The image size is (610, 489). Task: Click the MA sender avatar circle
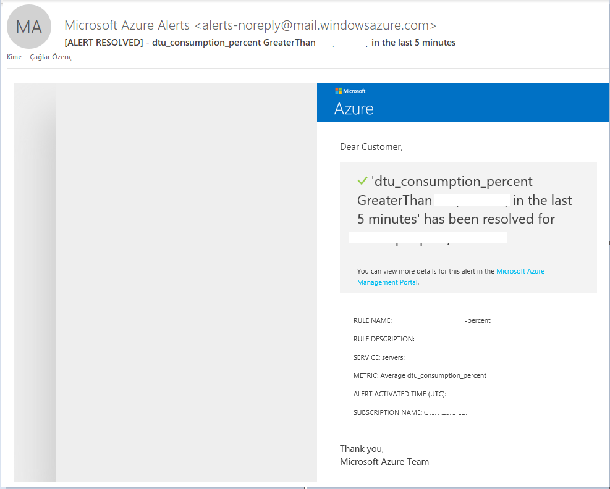tap(29, 27)
